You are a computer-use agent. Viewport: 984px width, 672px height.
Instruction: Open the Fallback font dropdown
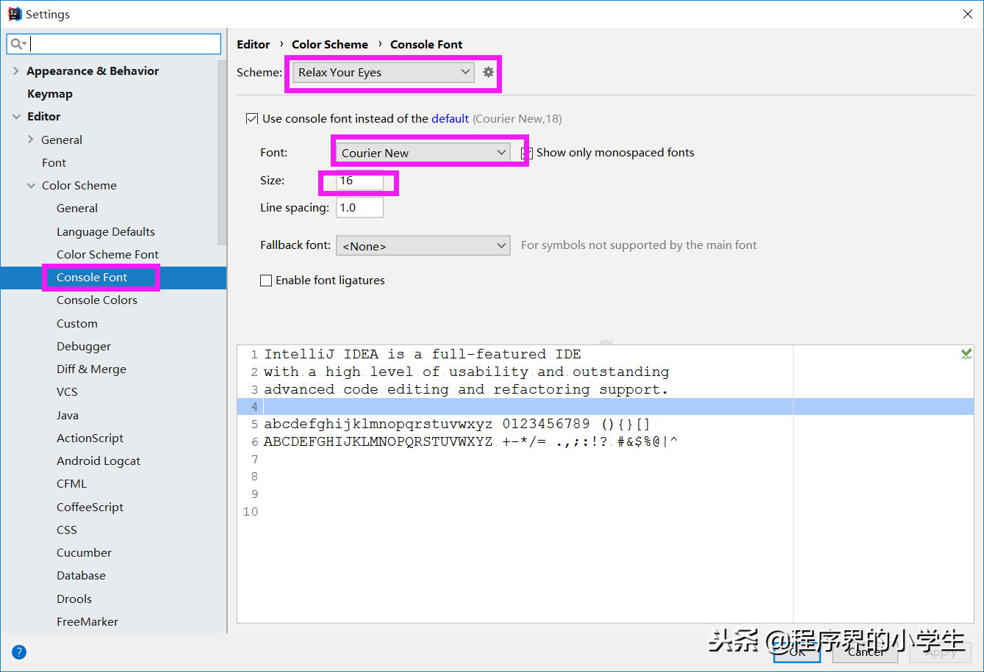coord(423,245)
